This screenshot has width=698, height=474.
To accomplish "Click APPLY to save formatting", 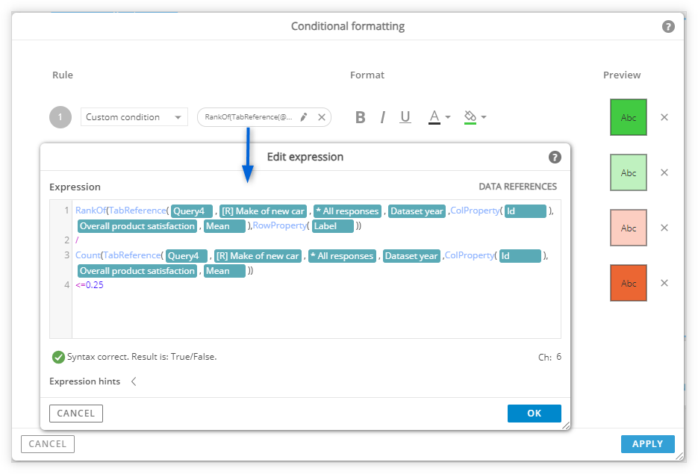I will click(648, 444).
